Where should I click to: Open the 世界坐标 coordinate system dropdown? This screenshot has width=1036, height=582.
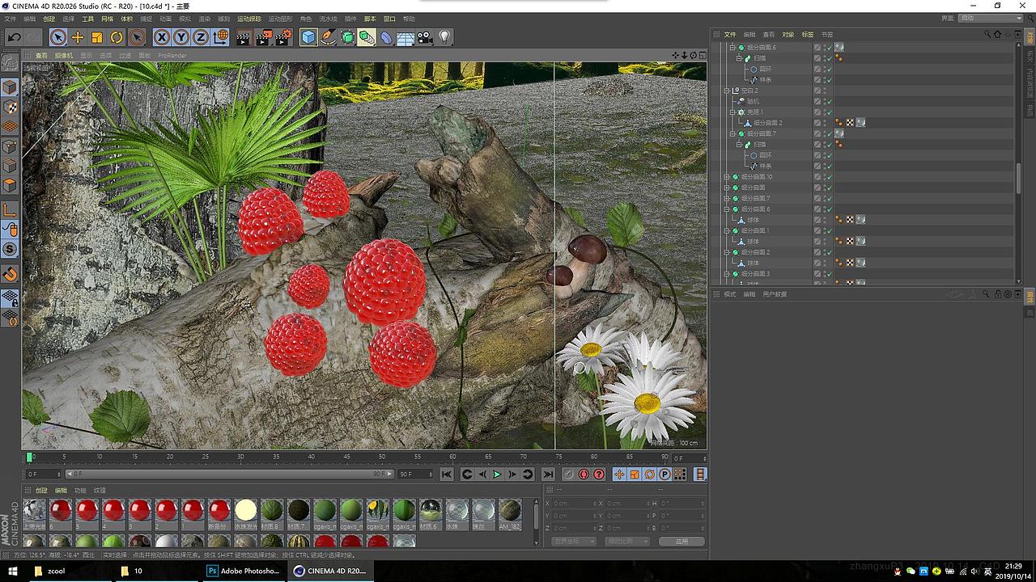[x=573, y=542]
